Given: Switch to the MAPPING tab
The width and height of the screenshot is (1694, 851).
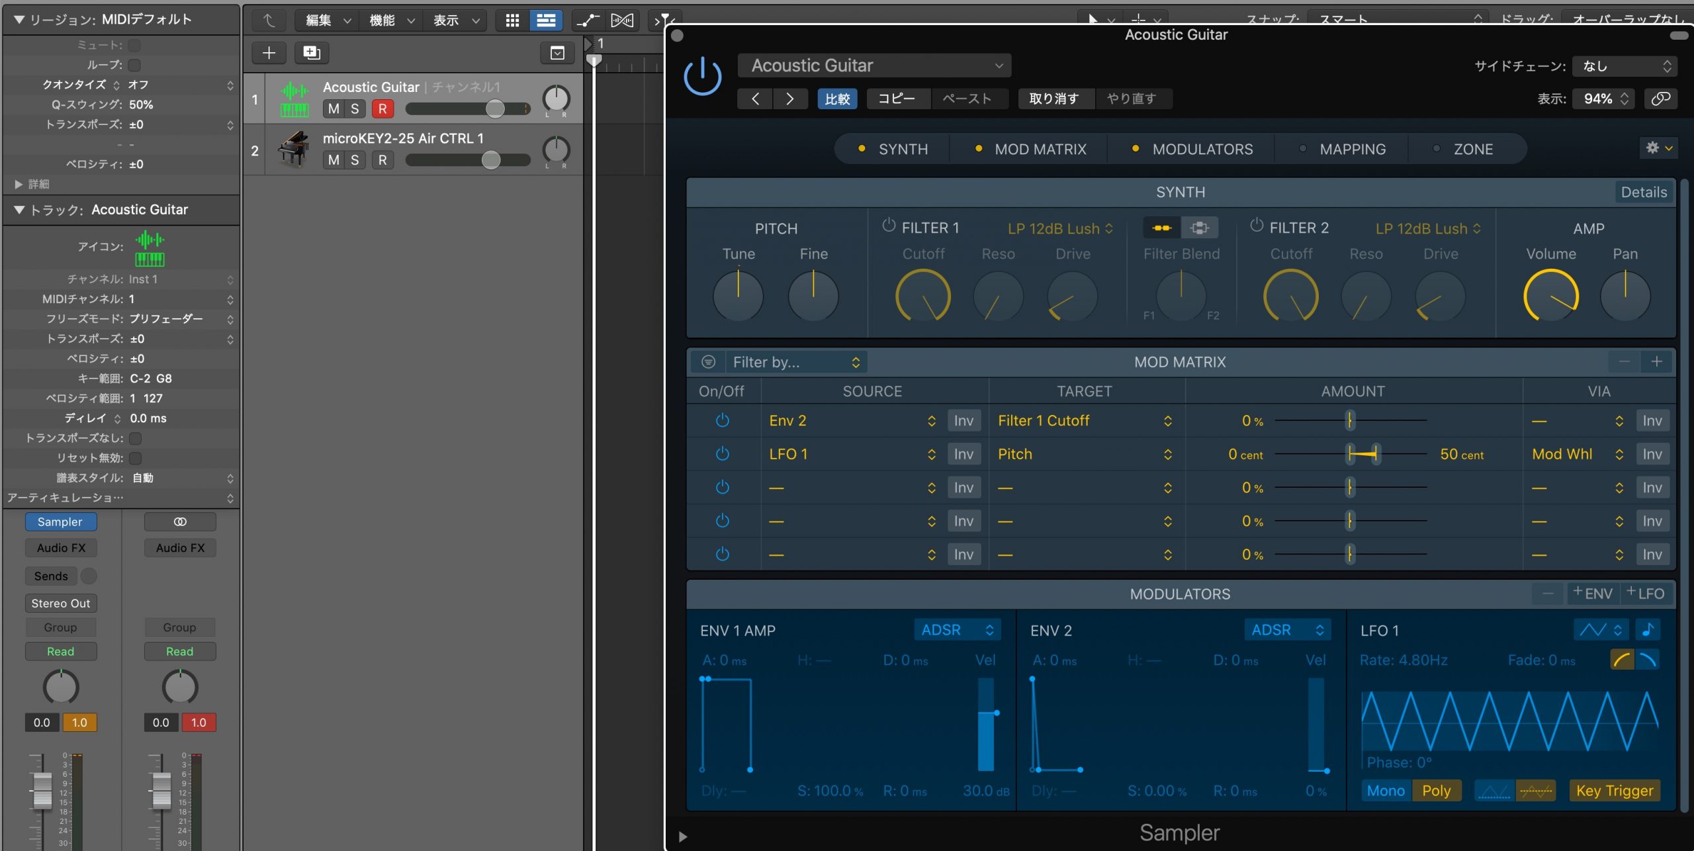Looking at the screenshot, I should pyautogui.click(x=1343, y=149).
